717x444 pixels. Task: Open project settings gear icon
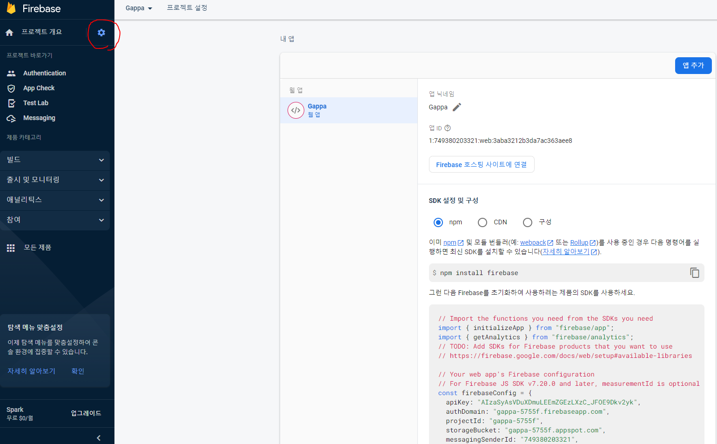point(101,33)
